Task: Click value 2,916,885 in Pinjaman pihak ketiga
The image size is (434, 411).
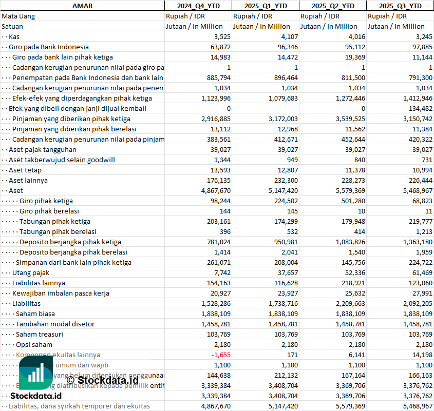Action: coord(216,119)
